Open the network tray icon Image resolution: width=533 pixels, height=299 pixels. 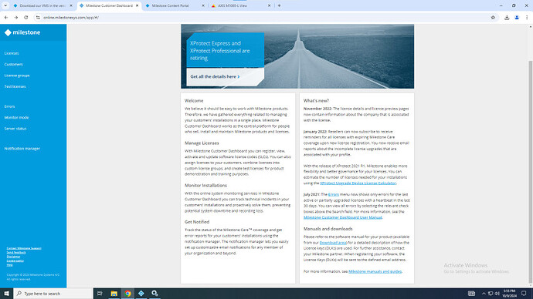pyautogui.click(x=491, y=294)
